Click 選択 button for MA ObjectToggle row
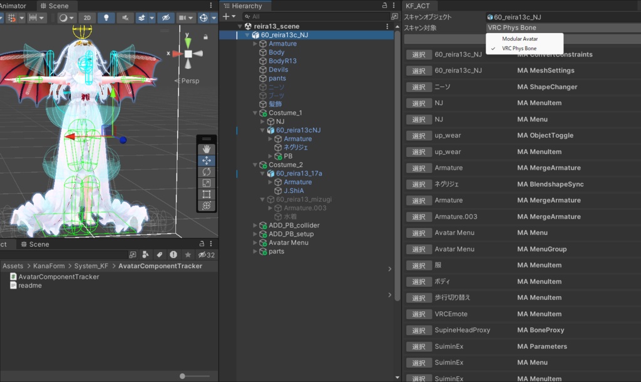The height and width of the screenshot is (382, 641). (419, 135)
